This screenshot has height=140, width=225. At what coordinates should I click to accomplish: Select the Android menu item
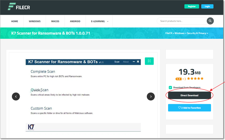[x=75, y=21]
